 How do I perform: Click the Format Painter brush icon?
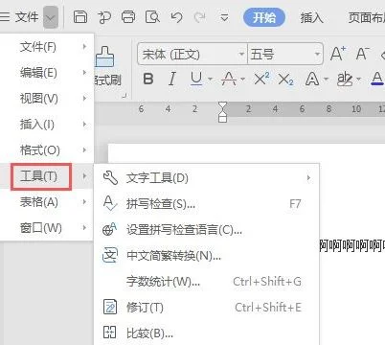coord(105,57)
